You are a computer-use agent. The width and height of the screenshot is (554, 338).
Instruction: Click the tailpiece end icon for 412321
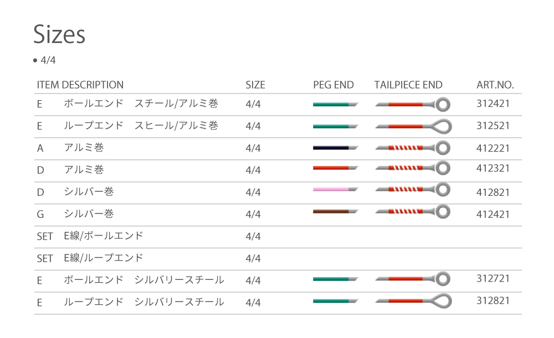point(412,168)
